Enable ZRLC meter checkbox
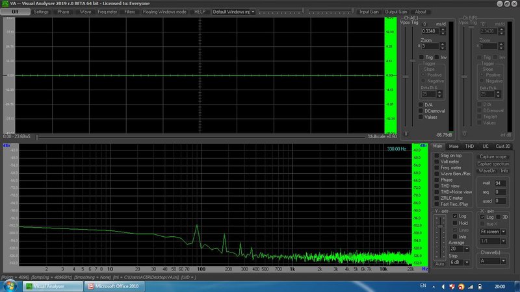The height and width of the screenshot is (292, 520). click(x=437, y=198)
